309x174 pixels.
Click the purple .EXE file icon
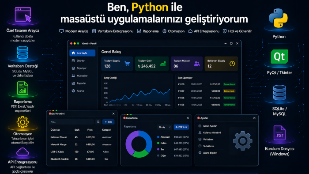tap(279, 133)
